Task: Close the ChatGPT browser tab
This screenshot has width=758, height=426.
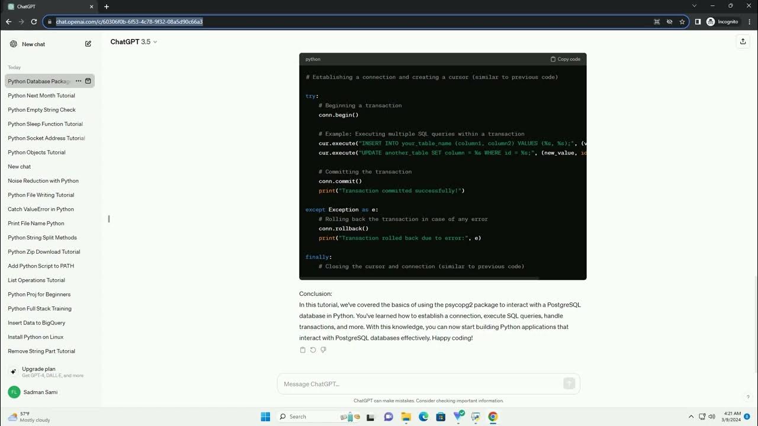Action: pyautogui.click(x=91, y=7)
